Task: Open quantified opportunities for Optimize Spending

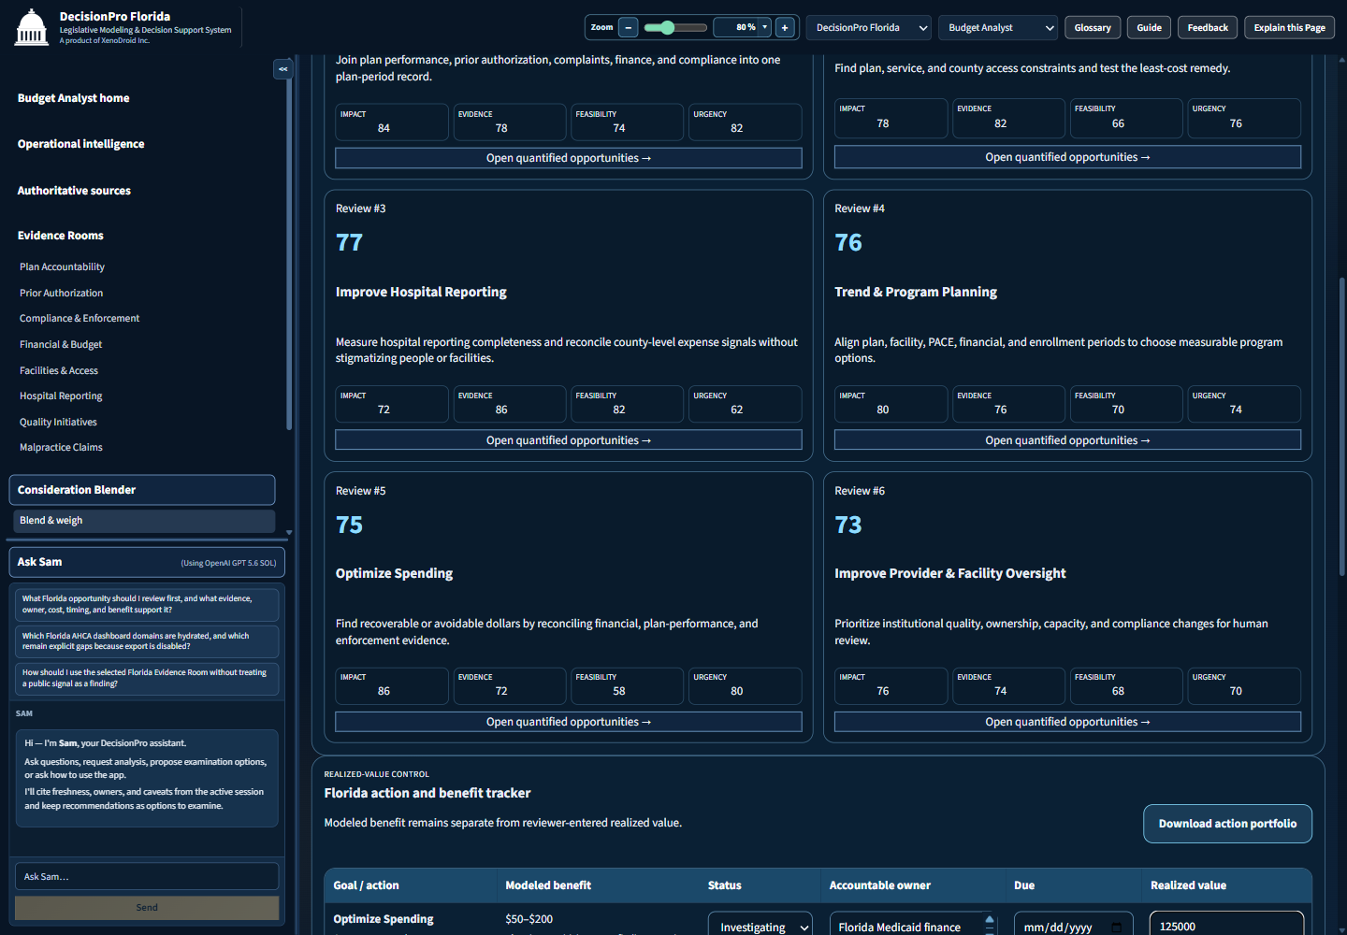Action: tap(569, 722)
